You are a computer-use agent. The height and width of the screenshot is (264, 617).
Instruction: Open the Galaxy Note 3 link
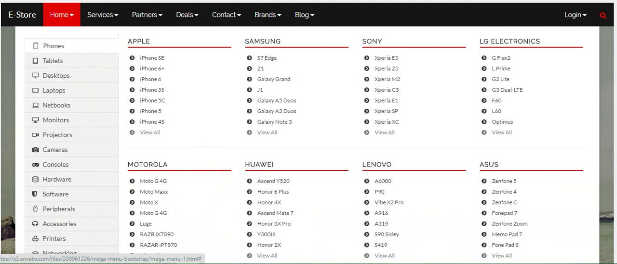pyautogui.click(x=275, y=122)
